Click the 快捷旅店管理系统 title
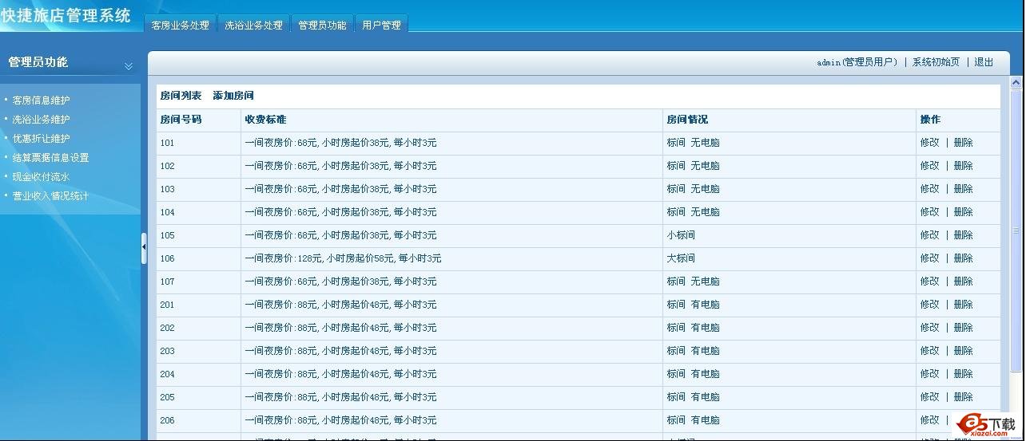 coord(66,15)
